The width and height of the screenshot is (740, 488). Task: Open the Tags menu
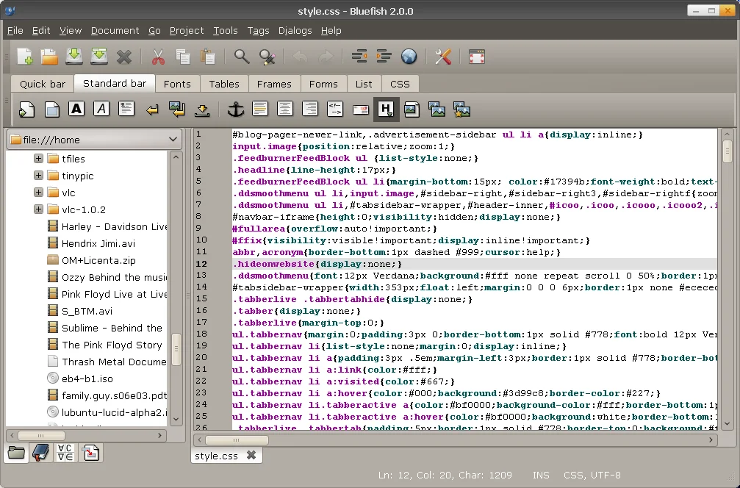[x=258, y=30]
